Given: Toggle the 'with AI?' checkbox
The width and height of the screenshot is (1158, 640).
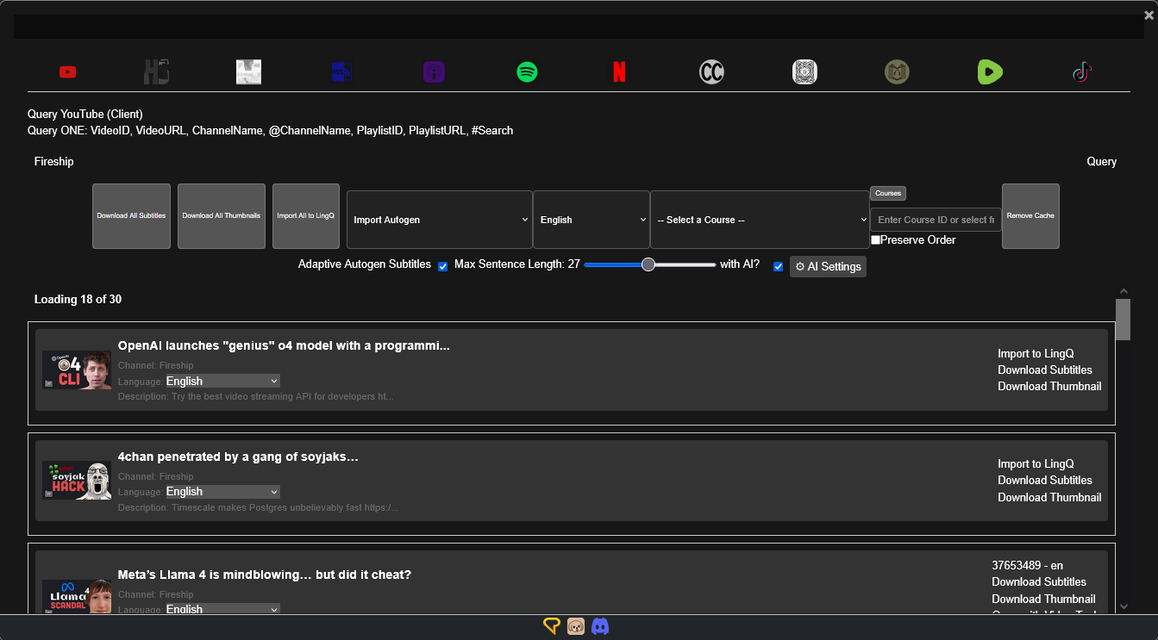Looking at the screenshot, I should (779, 266).
